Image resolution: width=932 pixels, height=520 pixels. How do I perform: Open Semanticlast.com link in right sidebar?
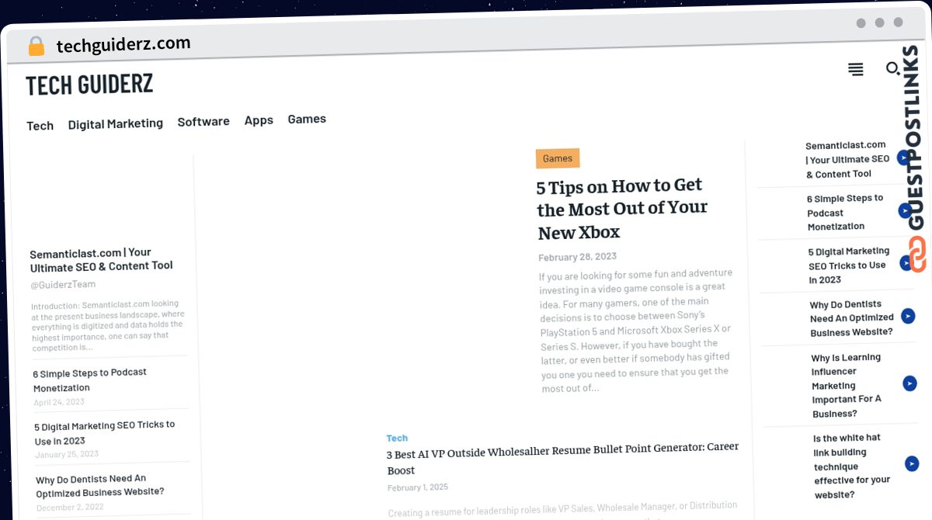(847, 159)
